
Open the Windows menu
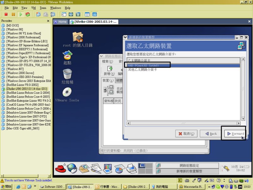click(56, 8)
